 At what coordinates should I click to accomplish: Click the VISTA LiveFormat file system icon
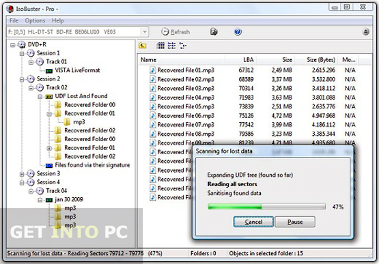[49, 70]
